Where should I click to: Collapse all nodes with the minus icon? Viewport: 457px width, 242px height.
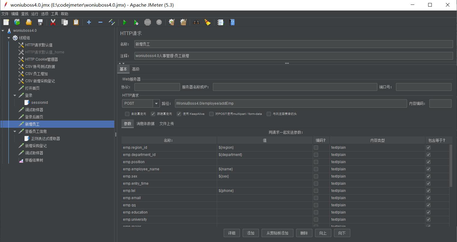[x=100, y=22]
